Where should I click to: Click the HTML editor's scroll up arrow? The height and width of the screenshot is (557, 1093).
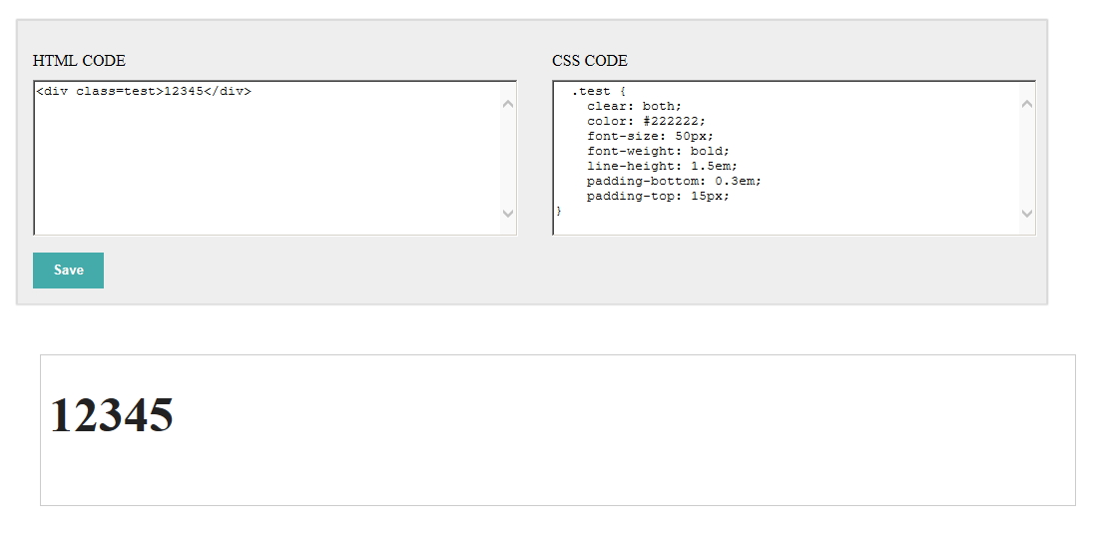(x=507, y=104)
